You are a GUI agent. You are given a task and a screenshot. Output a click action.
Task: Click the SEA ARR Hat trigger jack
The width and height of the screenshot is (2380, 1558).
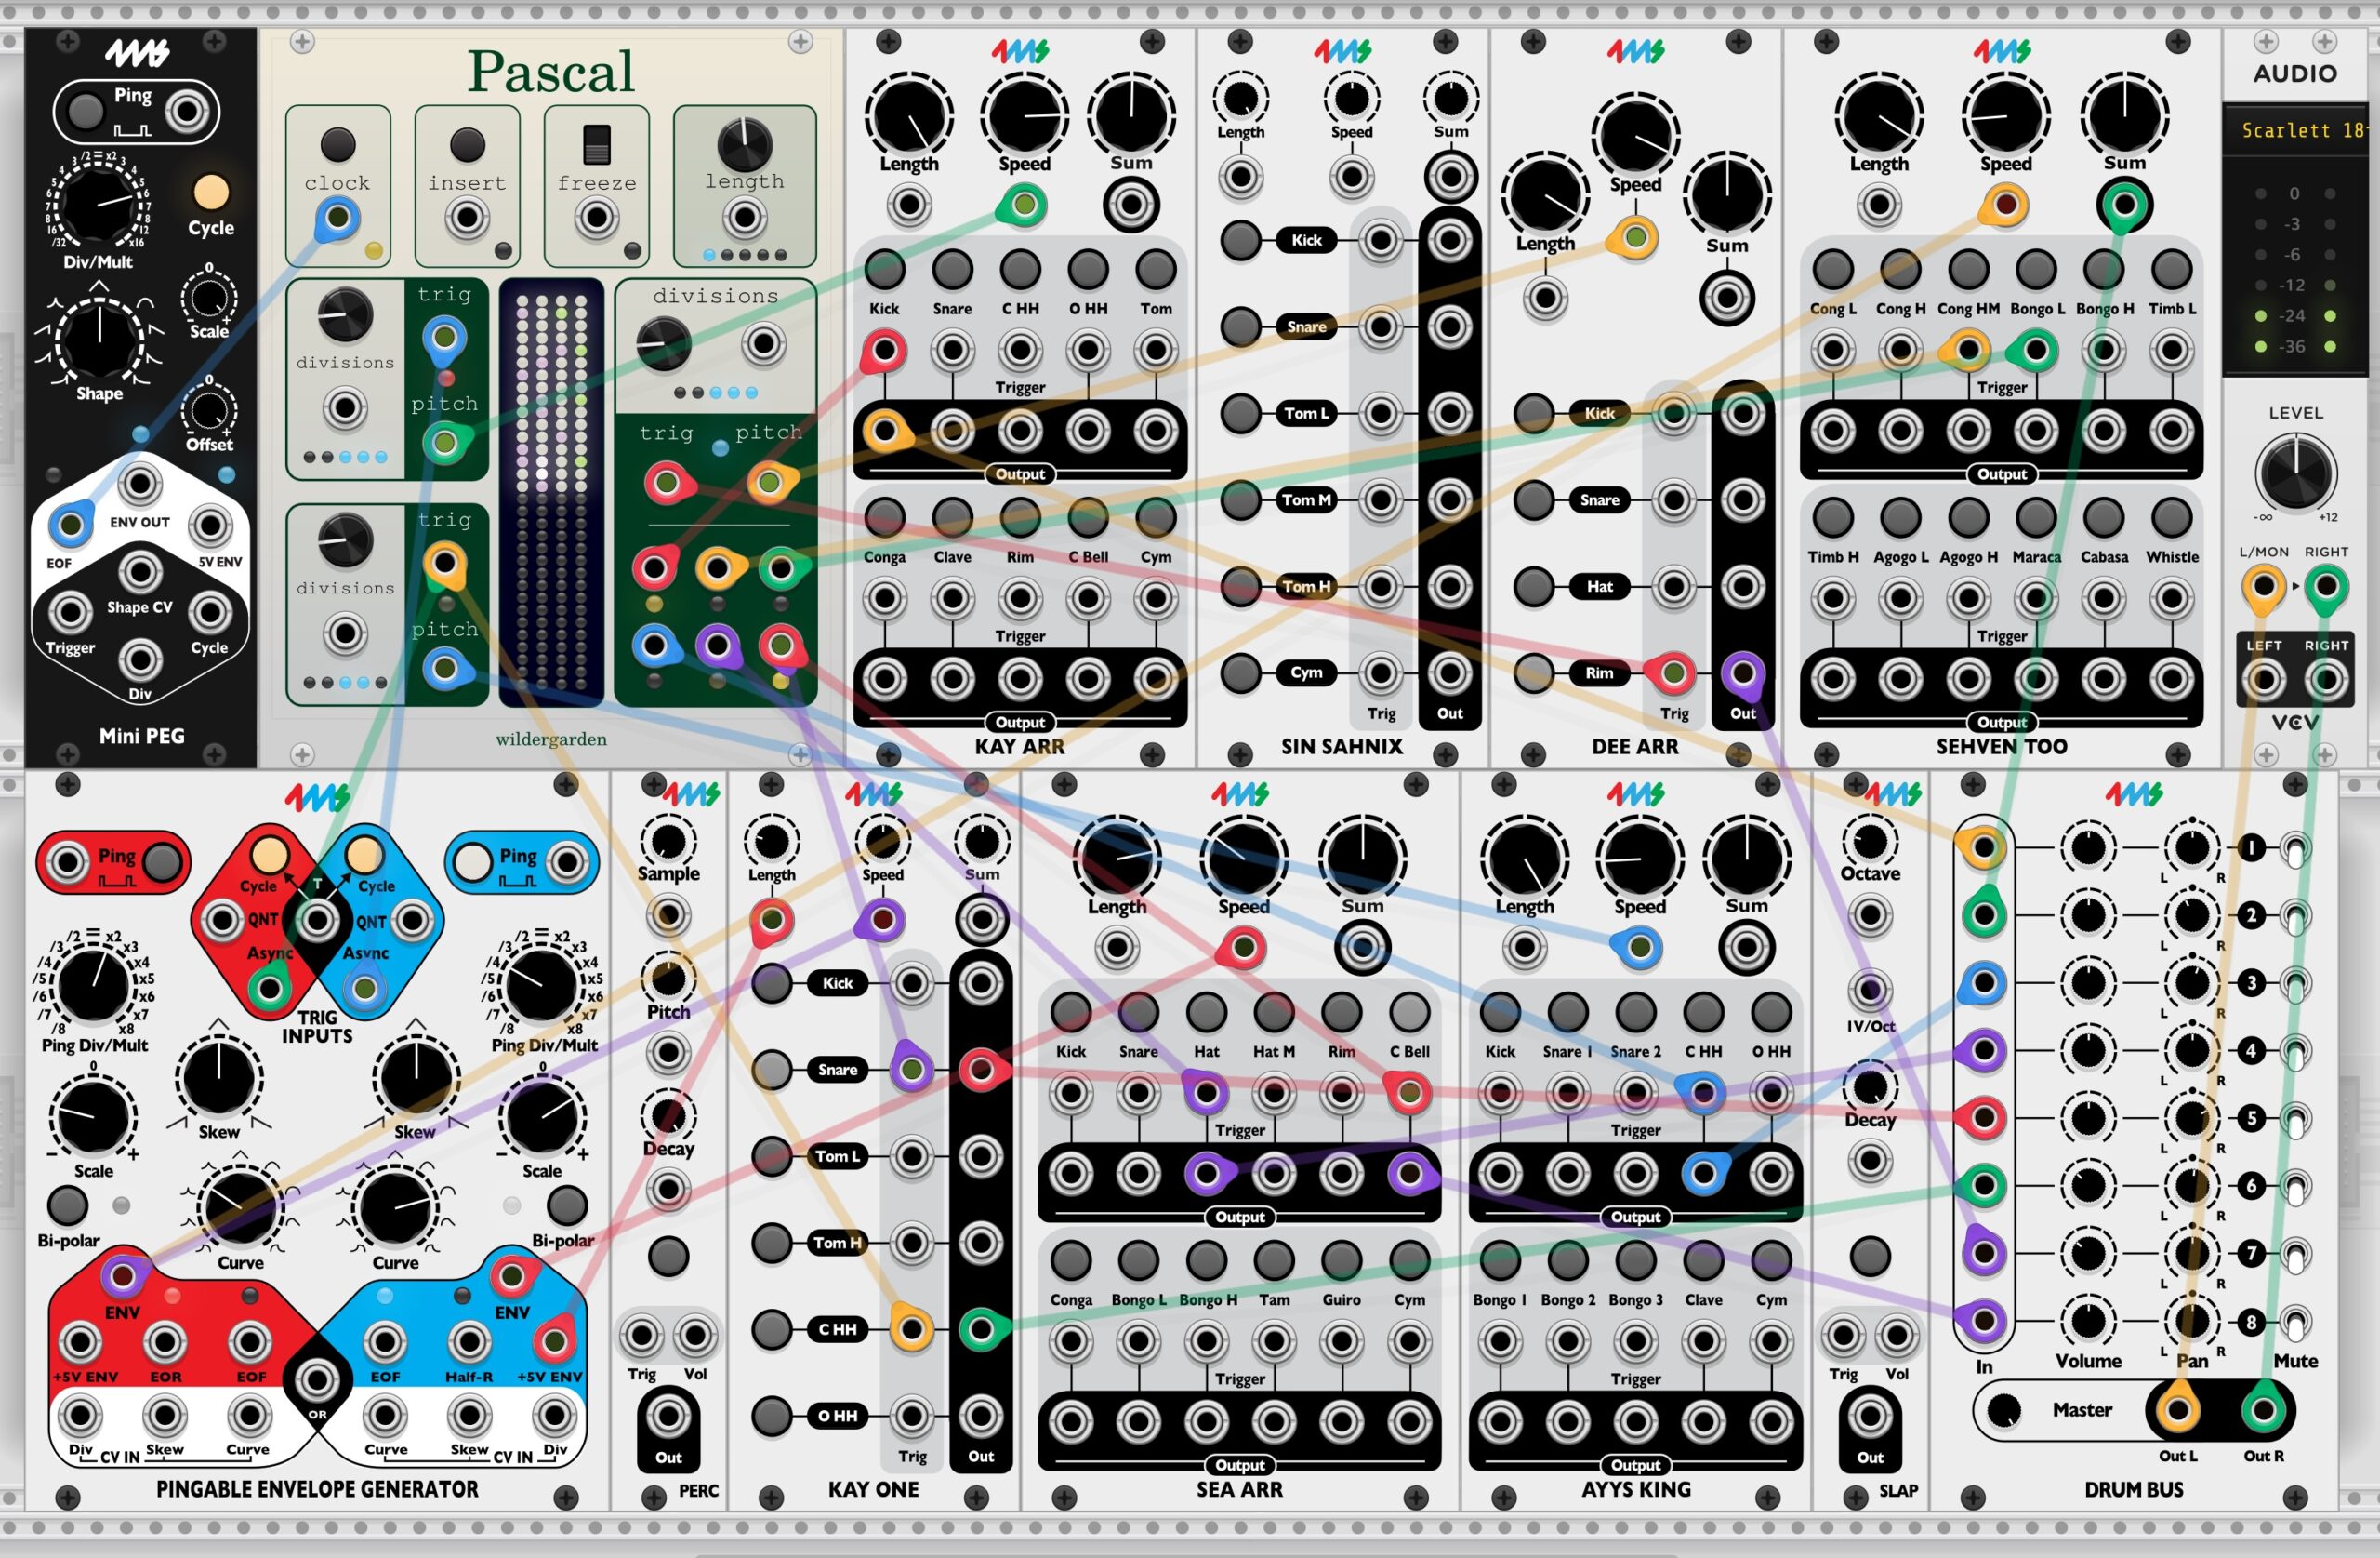pyautogui.click(x=1206, y=1093)
